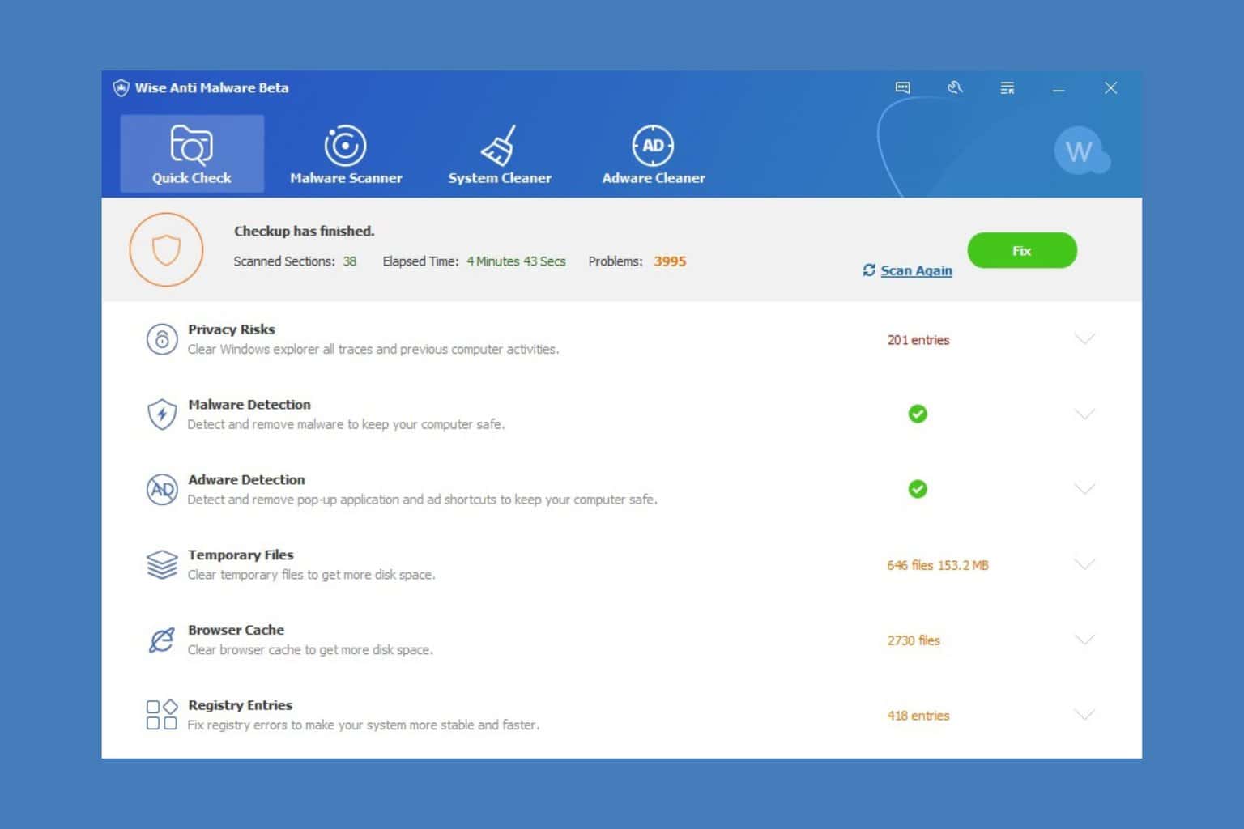Click the '646 files 153.2 MB' result
The image size is (1244, 829).
(938, 565)
